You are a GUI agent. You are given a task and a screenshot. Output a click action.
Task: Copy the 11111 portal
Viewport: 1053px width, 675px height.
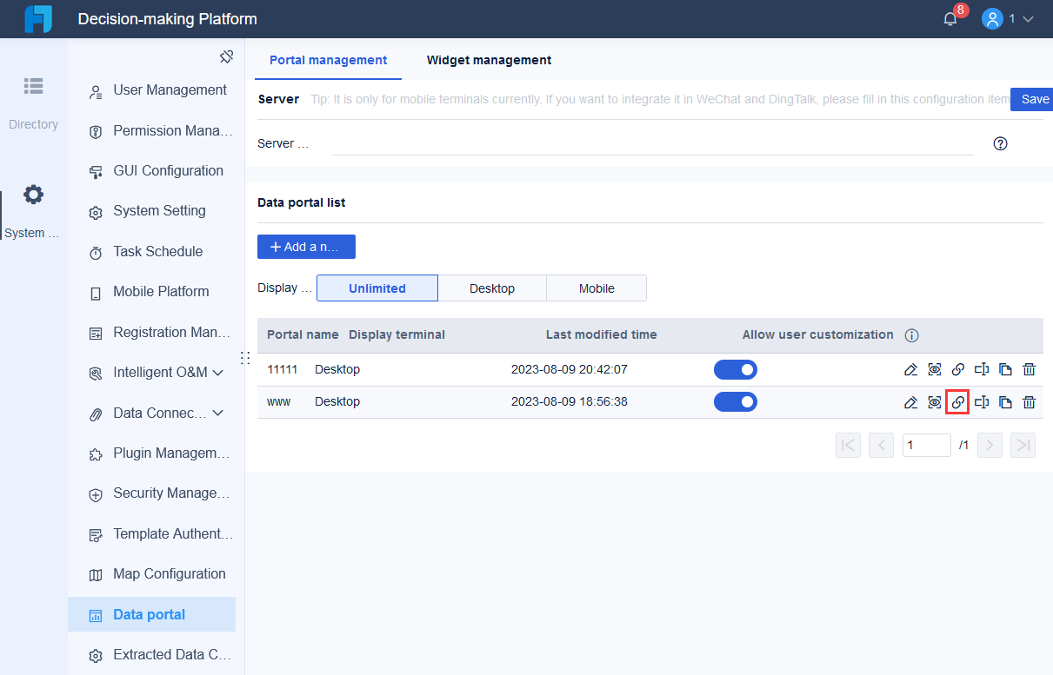point(1005,370)
